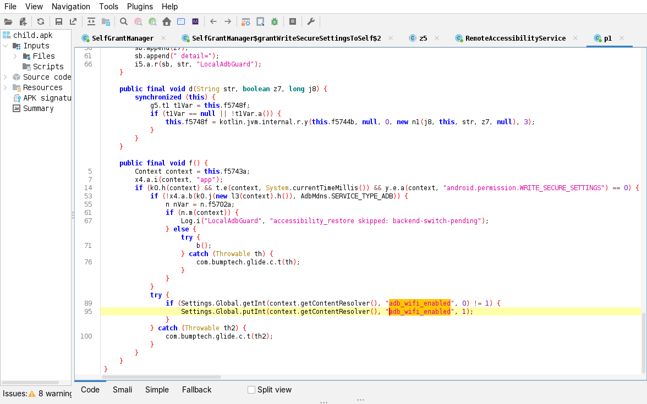Open Preferences with the wrench icon
The image size is (647, 404).
(311, 22)
